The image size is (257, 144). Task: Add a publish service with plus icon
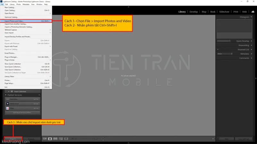39,95
